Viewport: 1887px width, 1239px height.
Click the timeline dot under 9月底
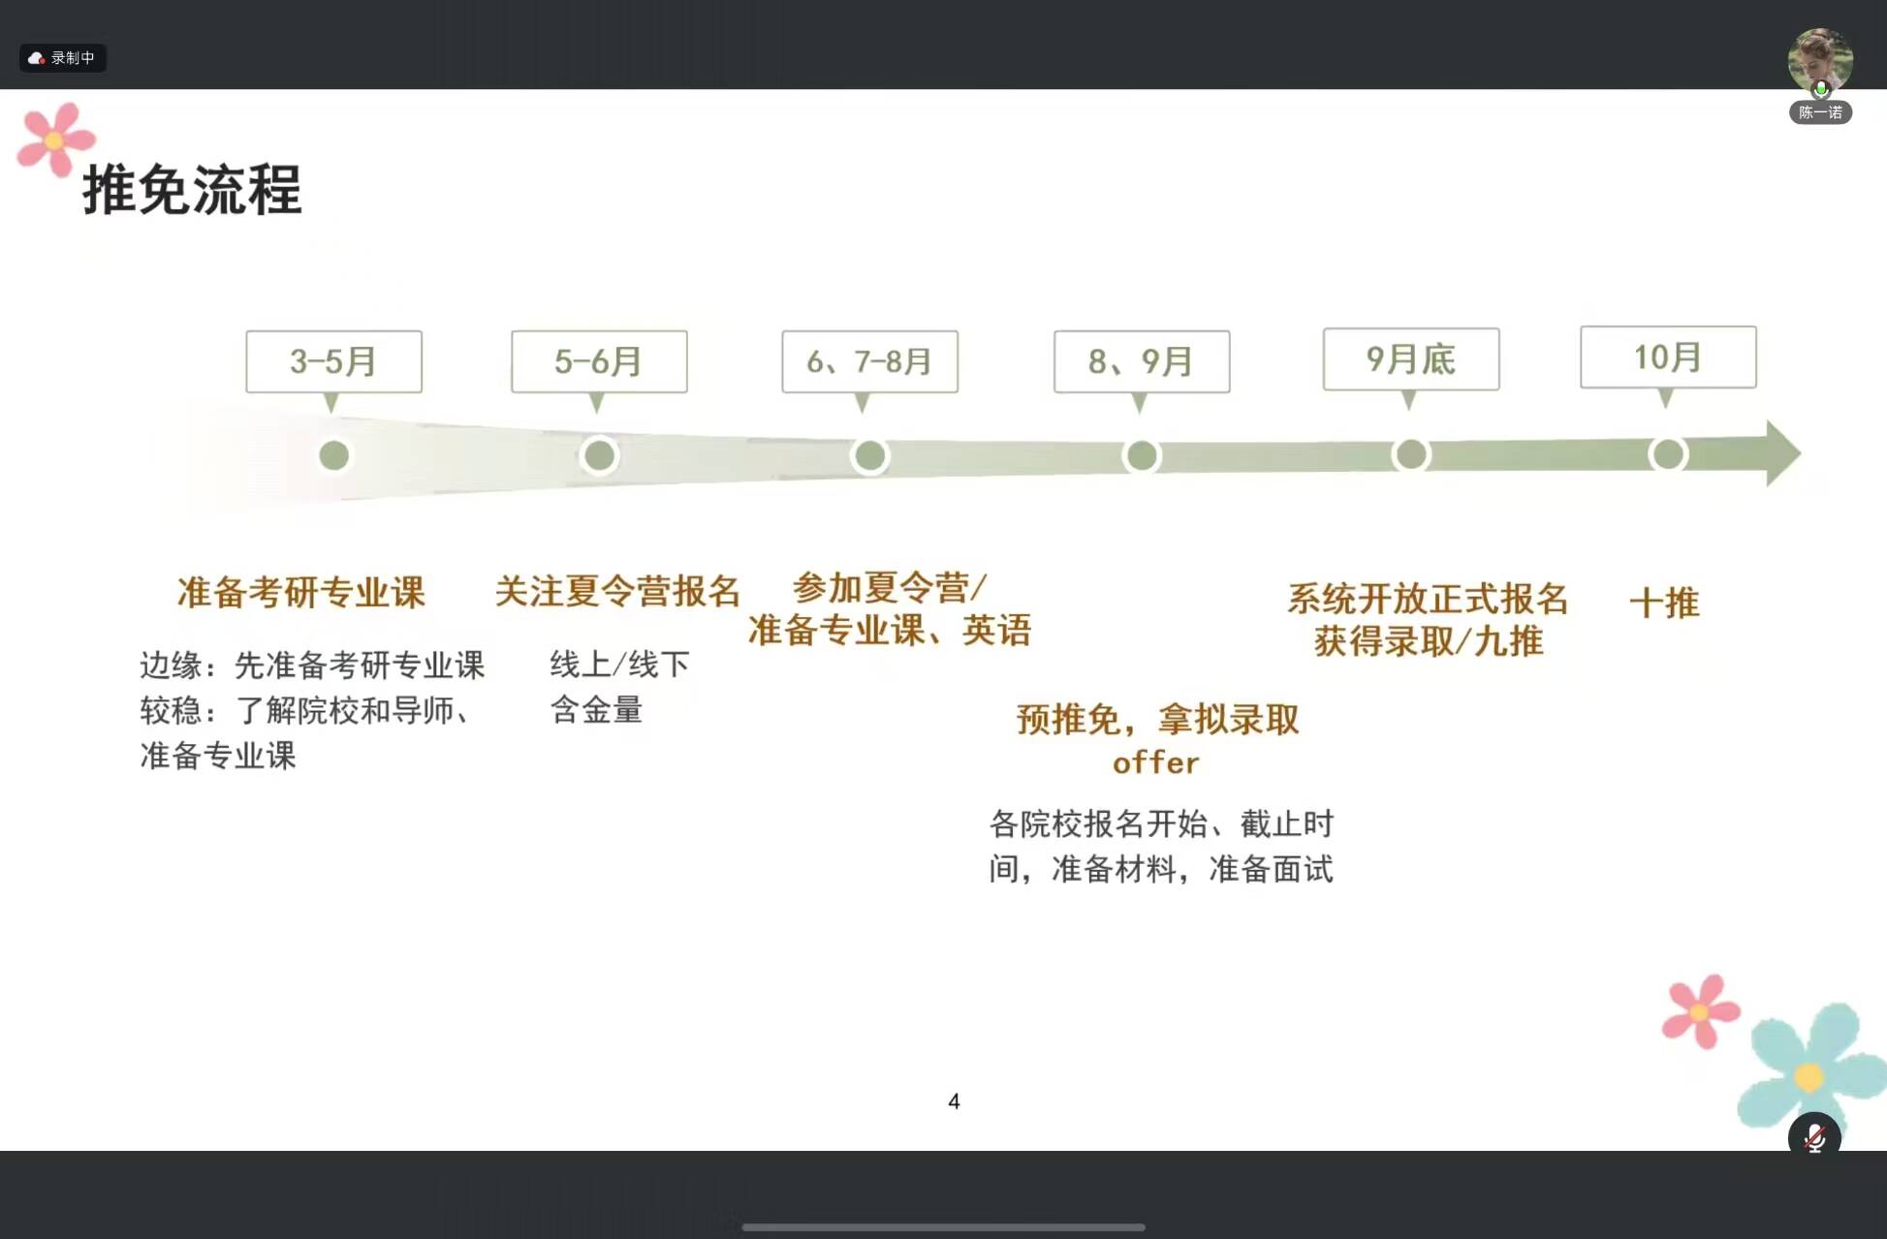click(1410, 453)
